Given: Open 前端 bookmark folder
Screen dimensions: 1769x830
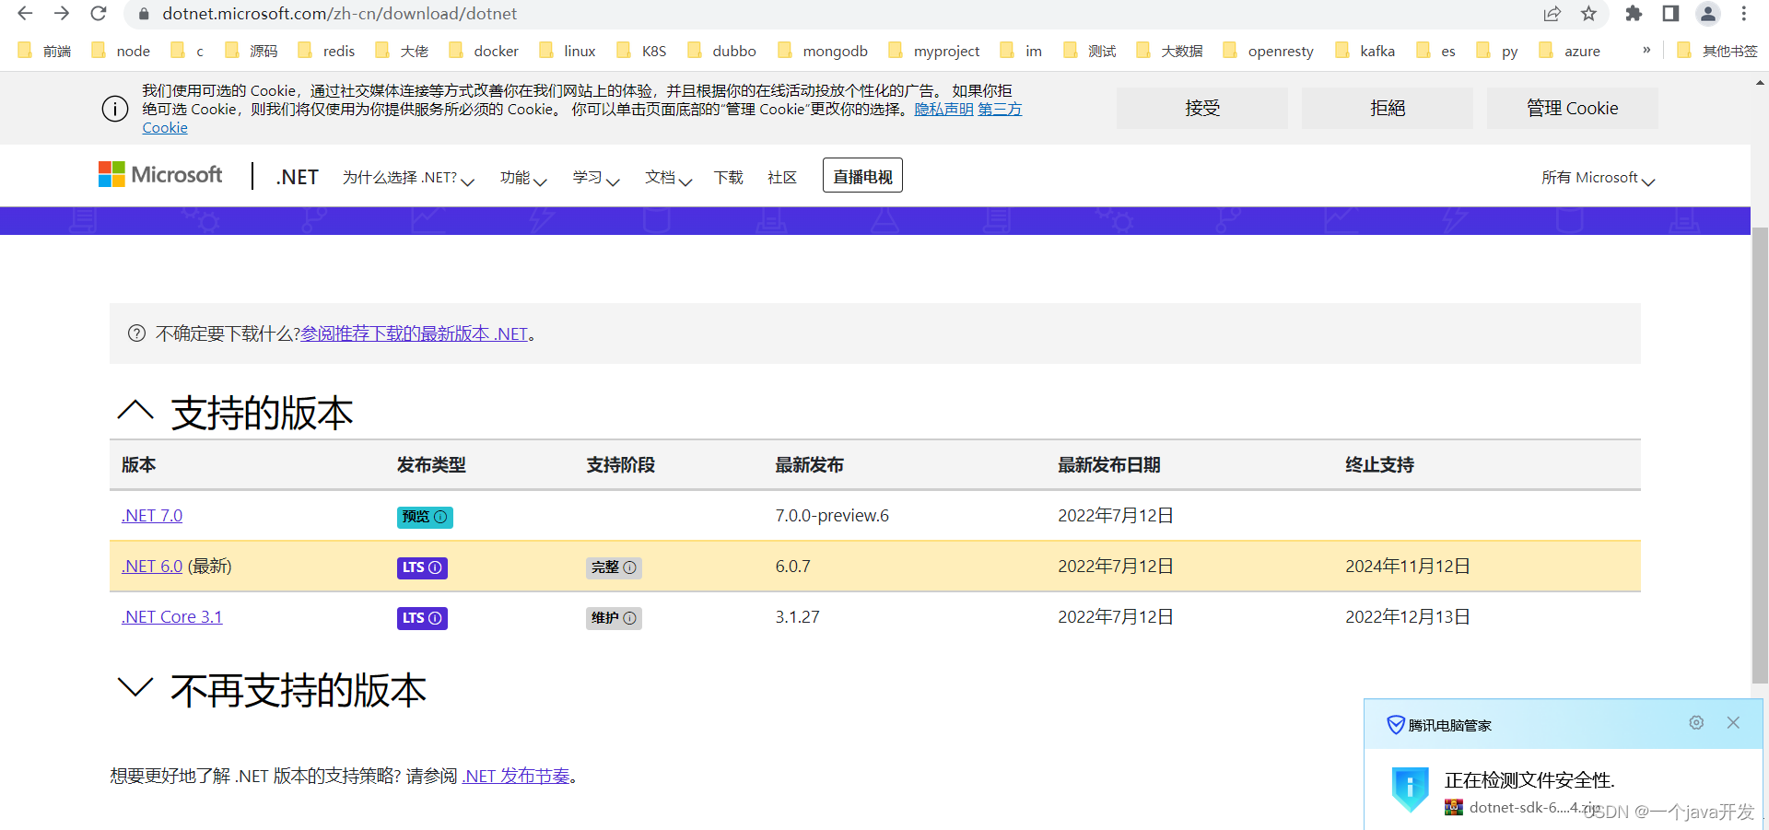Looking at the screenshot, I should (x=45, y=51).
